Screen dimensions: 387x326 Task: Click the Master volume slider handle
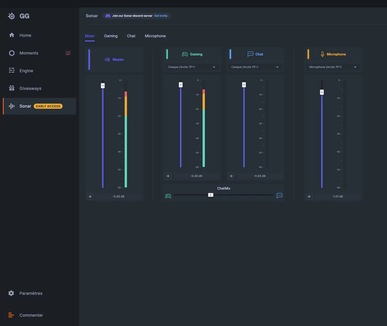click(x=103, y=86)
